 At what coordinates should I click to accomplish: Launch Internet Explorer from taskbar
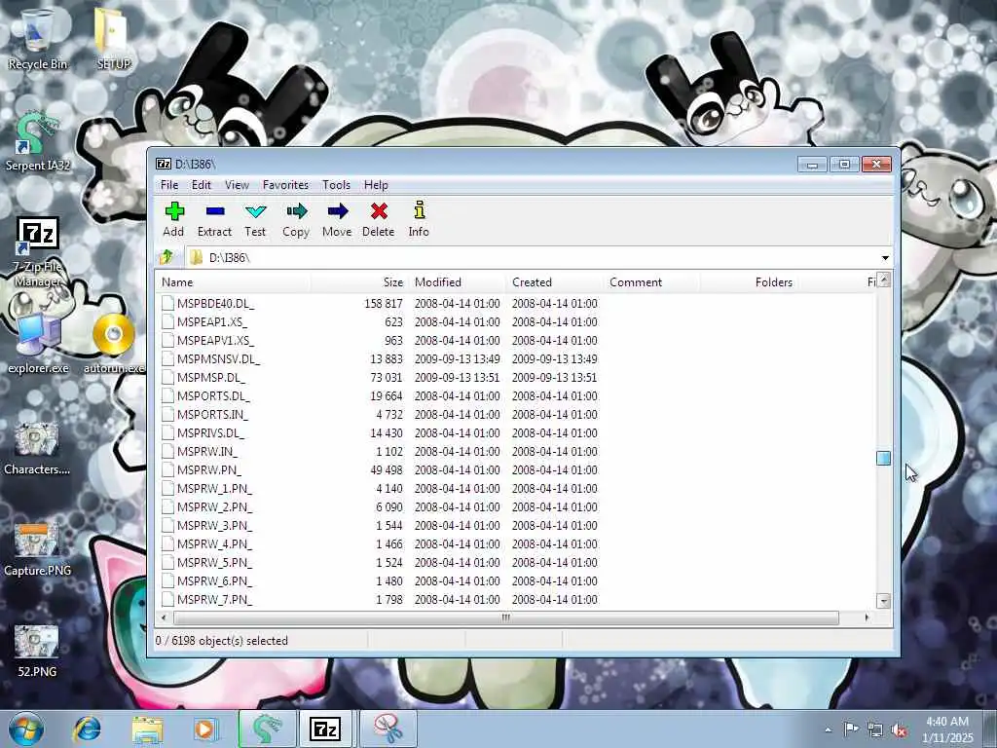click(x=87, y=729)
